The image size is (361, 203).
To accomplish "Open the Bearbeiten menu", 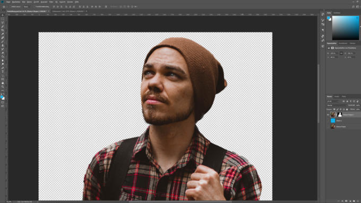I will (x=16, y=2).
